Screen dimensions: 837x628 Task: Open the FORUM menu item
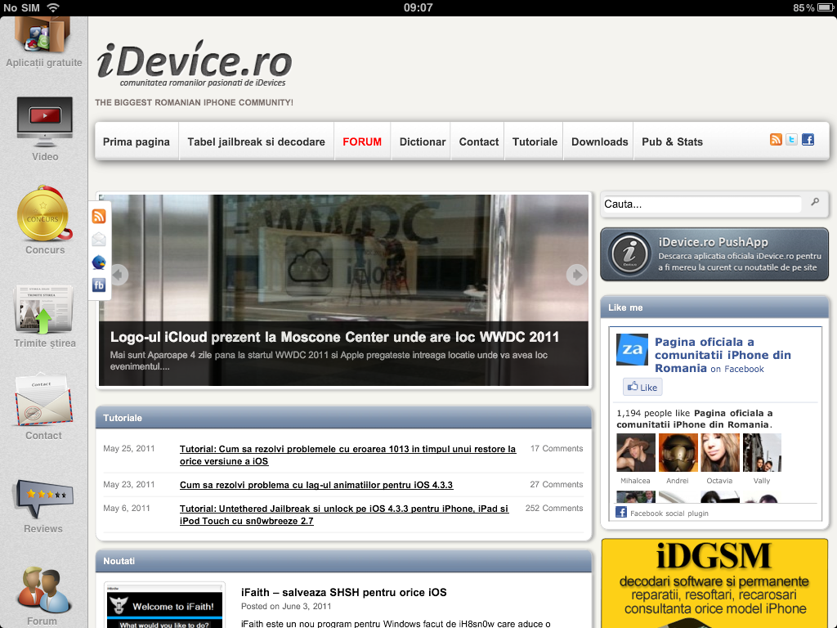[x=362, y=141]
